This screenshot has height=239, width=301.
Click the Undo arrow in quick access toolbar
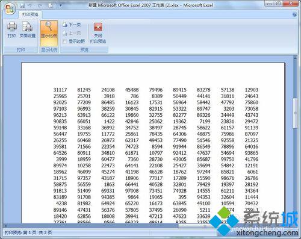30,5
